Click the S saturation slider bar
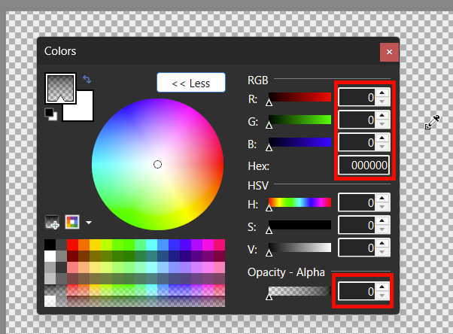Image resolution: width=453 pixels, height=334 pixels. tap(300, 225)
